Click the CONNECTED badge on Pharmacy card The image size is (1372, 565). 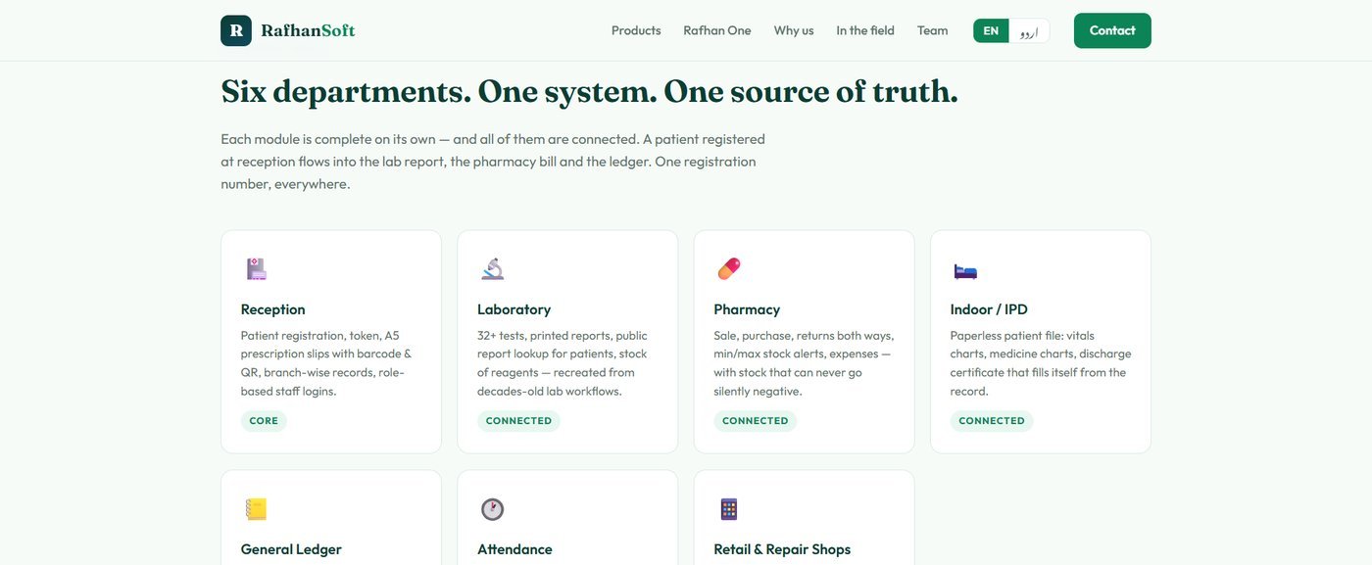[x=755, y=421]
